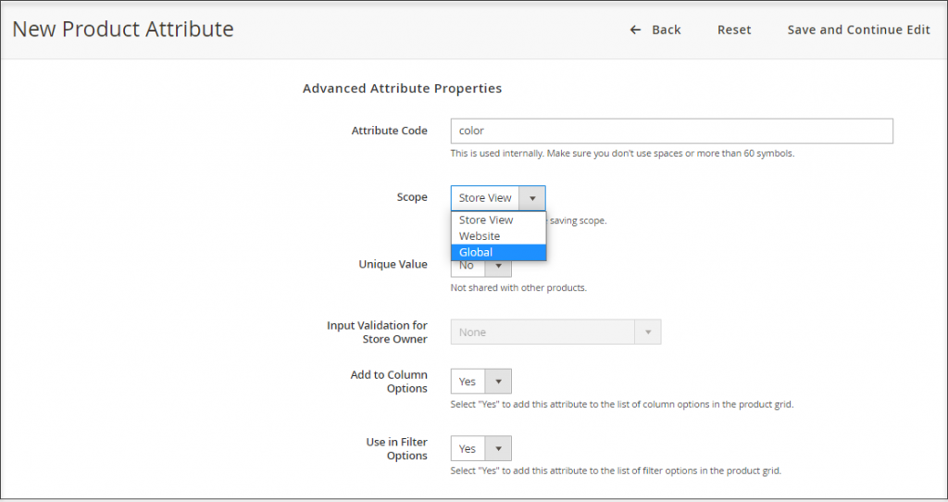This screenshot has height=502, width=948.
Task: Click Save and Continue Edit
Action: (858, 30)
